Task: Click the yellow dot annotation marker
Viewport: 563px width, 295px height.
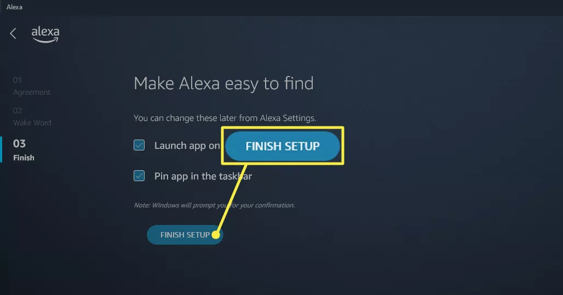Action: (215, 235)
